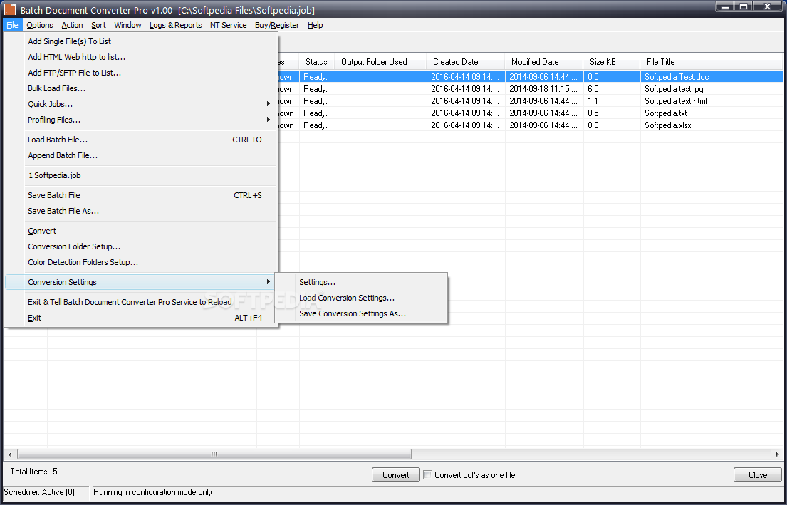787x505 pixels.
Task: Click the scrollbar right arrow
Action: [x=778, y=454]
